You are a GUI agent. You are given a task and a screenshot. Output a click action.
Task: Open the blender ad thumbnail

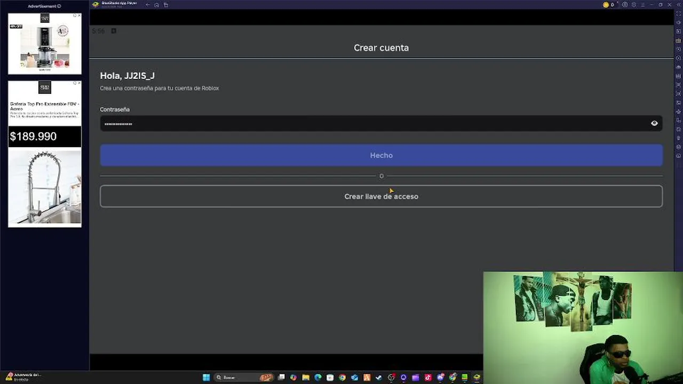tap(45, 44)
